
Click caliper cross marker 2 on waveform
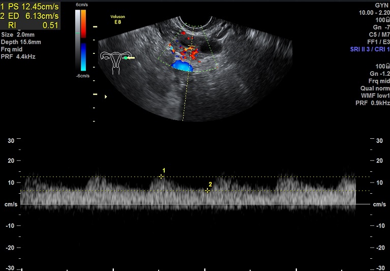207,190
